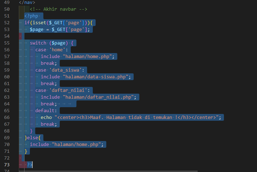The width and height of the screenshot is (257, 172).
Task: Click the closing brace on line 71
Action: (x=26, y=151)
